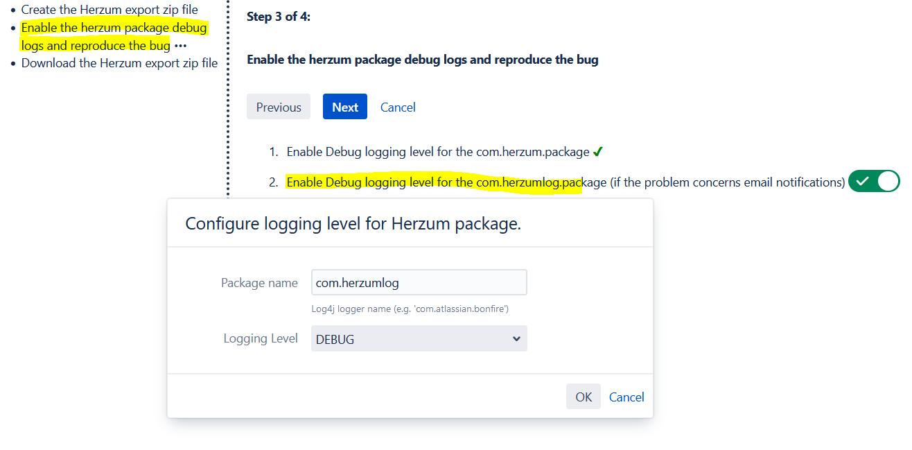The image size is (912, 450).
Task: Go to the Next wizard step
Action: coord(344,107)
